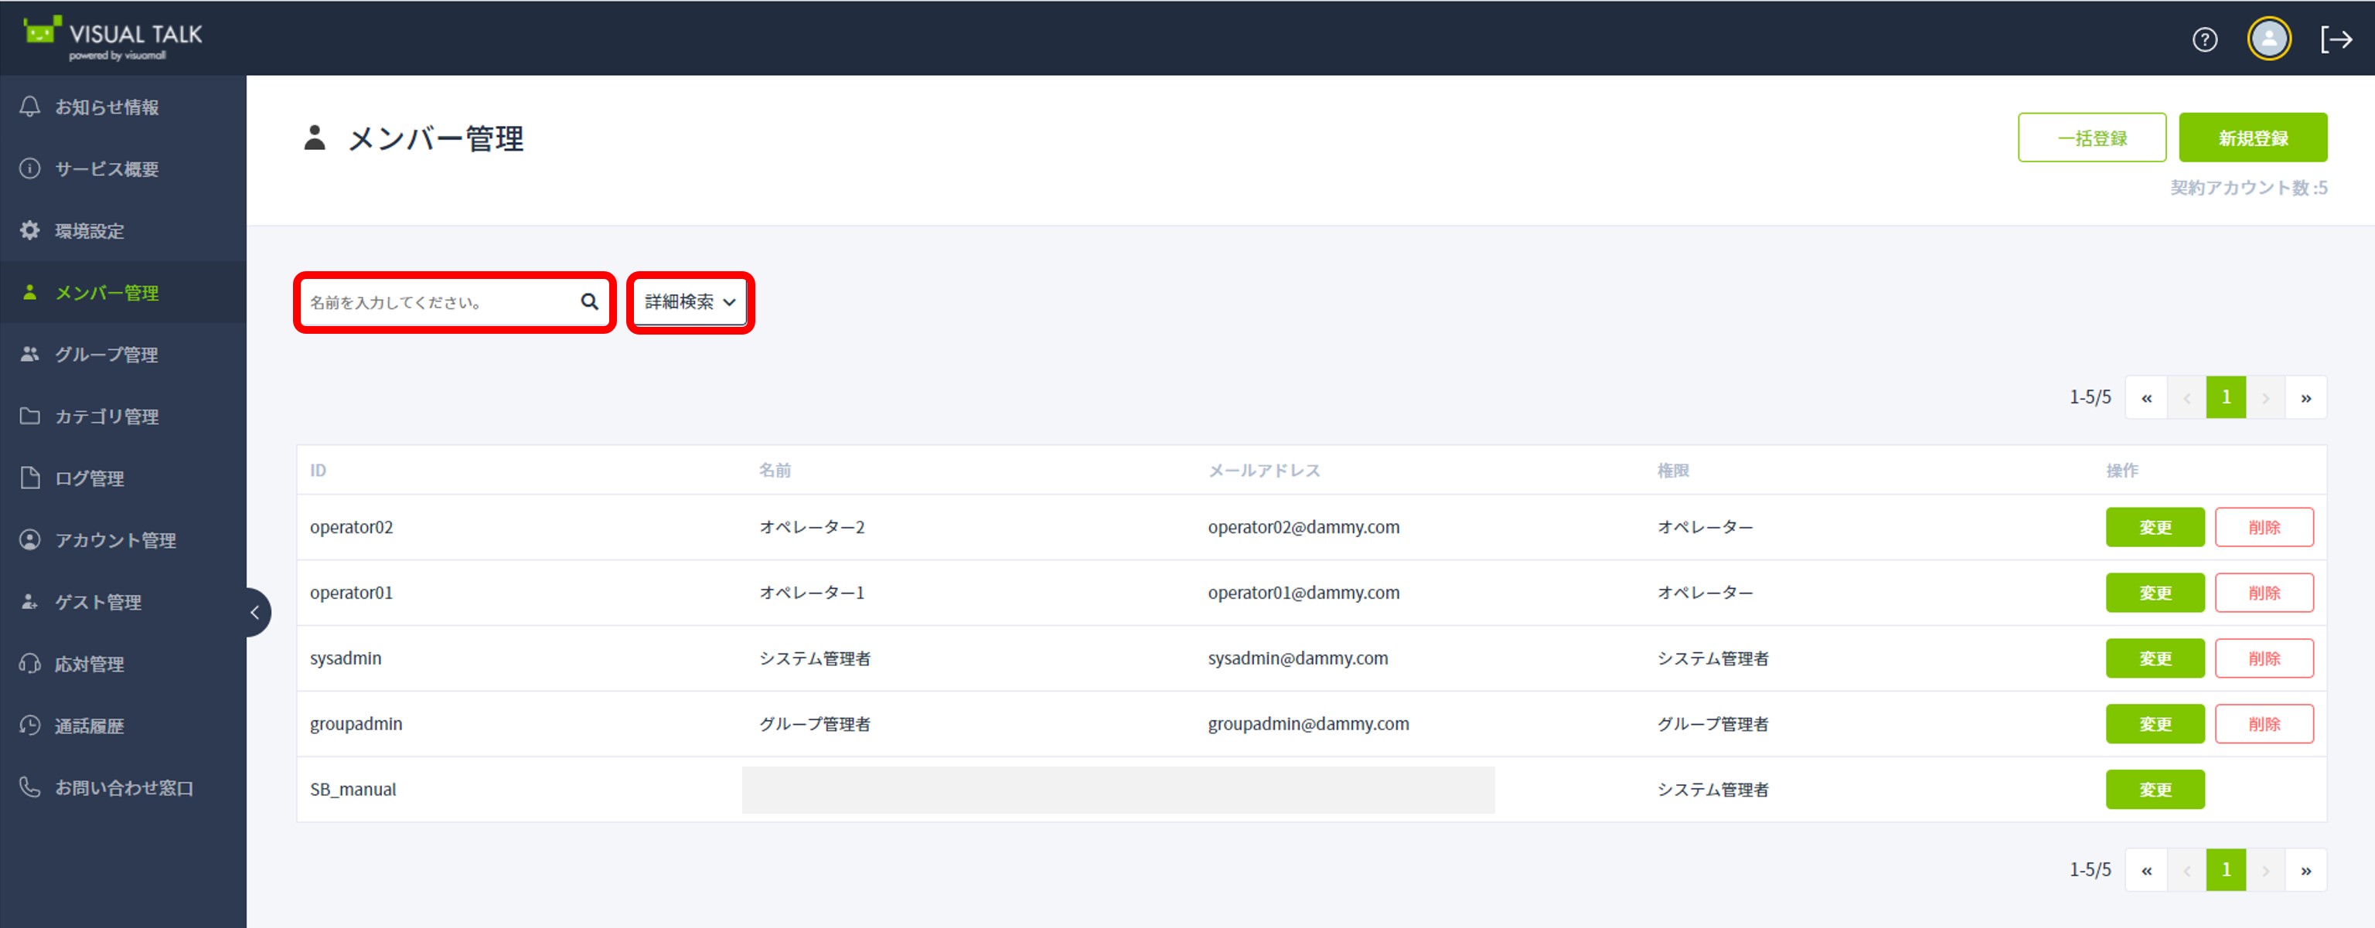Click the 契約アカウント数:5 text
Screen dimensions: 2375x928
[x=2249, y=187]
